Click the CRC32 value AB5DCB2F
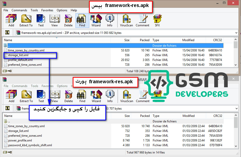Image resolution: width=241 pixels, height=157 pixels. 215,131
